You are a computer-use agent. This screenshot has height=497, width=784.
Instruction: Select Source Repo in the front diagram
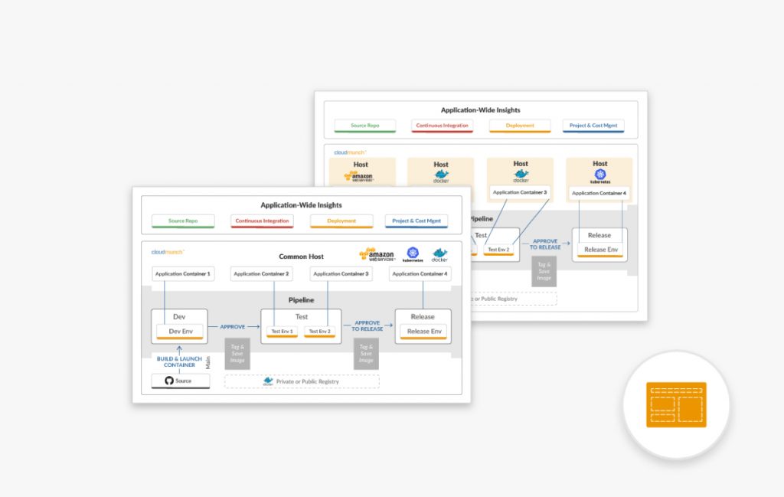point(183,221)
